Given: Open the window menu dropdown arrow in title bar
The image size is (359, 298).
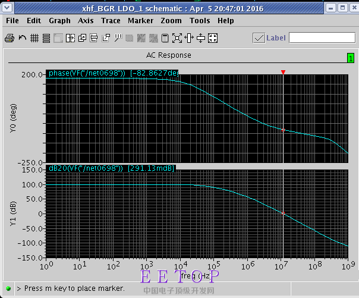Looking at the screenshot, I should click(7, 8).
